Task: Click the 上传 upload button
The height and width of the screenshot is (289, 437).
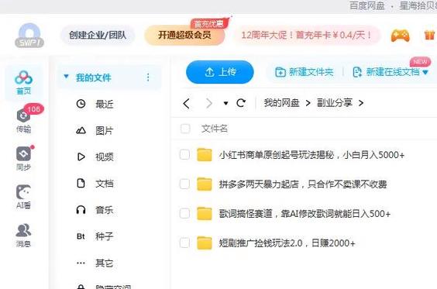Action: (219, 72)
